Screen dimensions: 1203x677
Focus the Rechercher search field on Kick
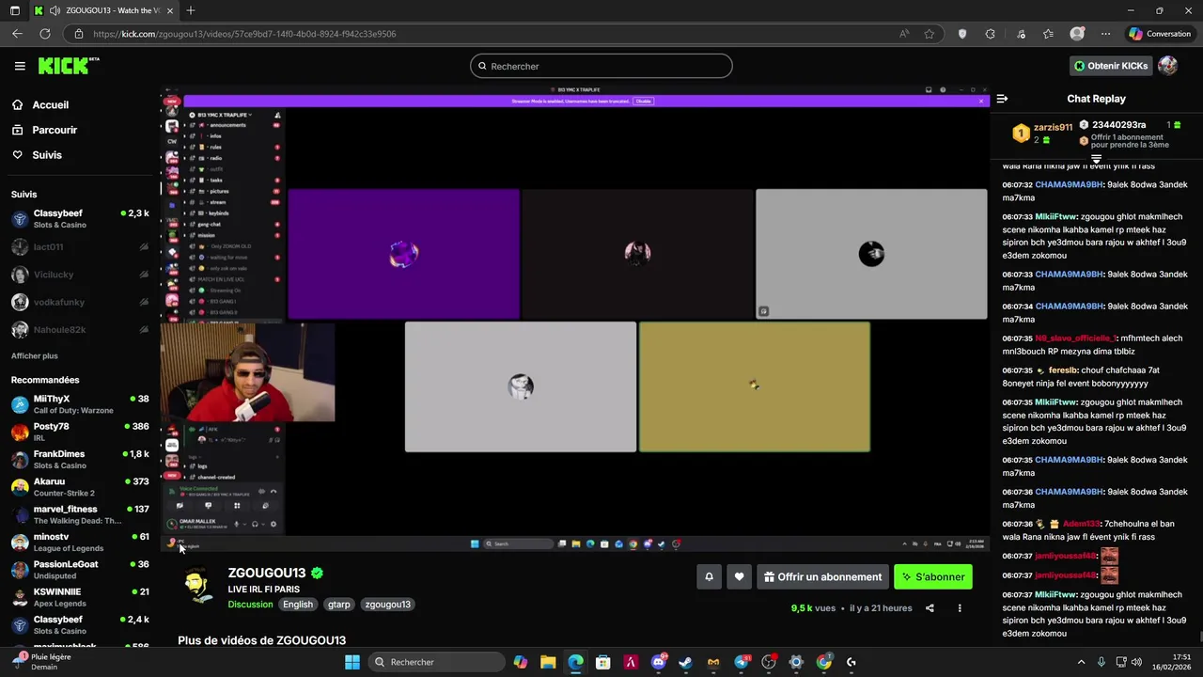click(601, 66)
